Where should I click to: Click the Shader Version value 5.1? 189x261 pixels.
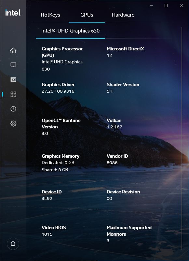coord(110,91)
